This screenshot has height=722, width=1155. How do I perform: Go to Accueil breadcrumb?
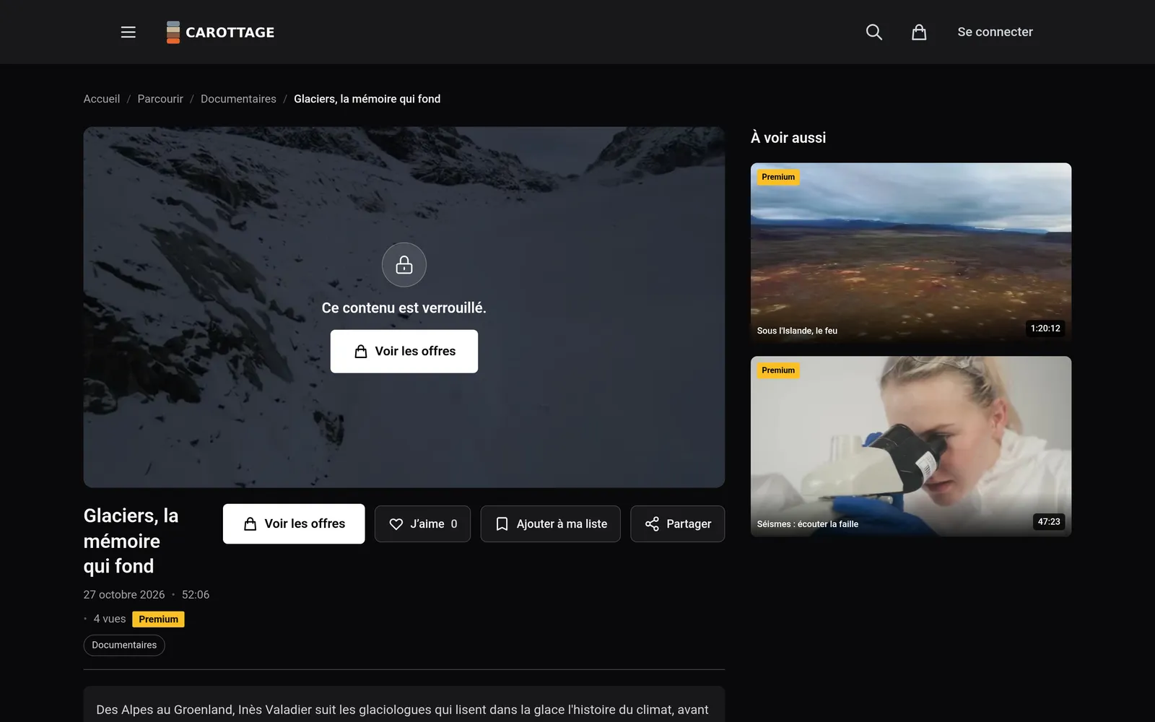[102, 99]
